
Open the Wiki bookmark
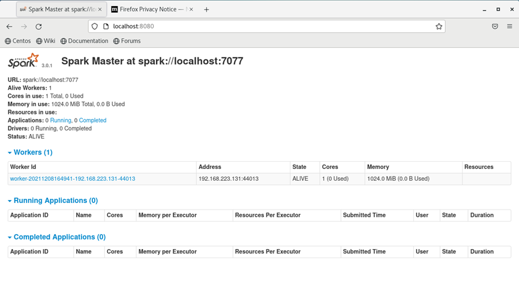pyautogui.click(x=46, y=41)
